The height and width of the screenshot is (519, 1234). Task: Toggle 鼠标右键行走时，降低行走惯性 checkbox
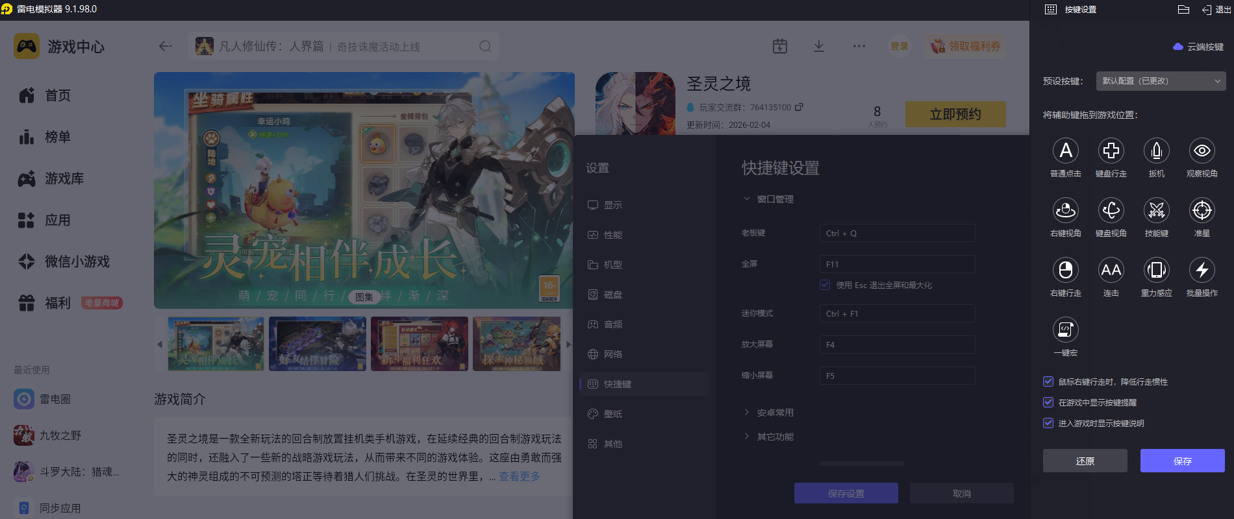(x=1048, y=381)
